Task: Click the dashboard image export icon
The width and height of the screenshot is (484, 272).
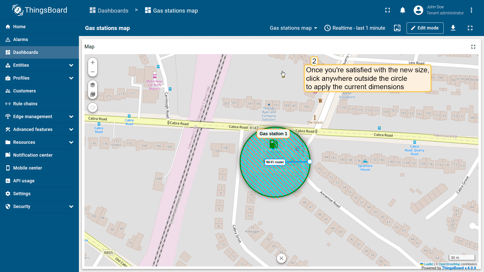Action: coord(397,28)
